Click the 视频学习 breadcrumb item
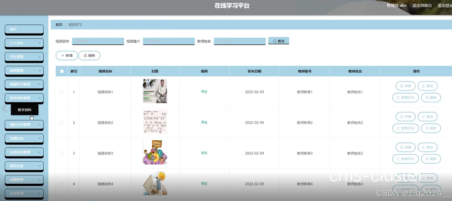Viewport: 452px width, 201px height. coord(75,24)
